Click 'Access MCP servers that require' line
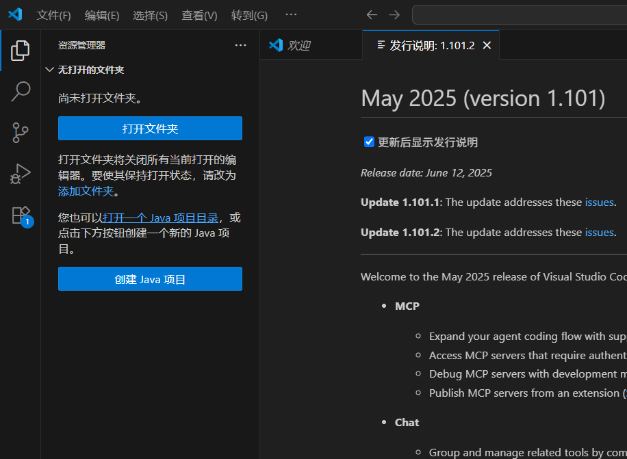 point(528,356)
